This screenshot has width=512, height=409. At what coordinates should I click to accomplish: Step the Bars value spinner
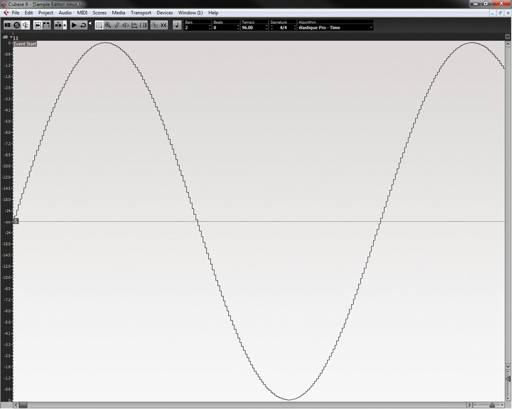click(x=209, y=28)
